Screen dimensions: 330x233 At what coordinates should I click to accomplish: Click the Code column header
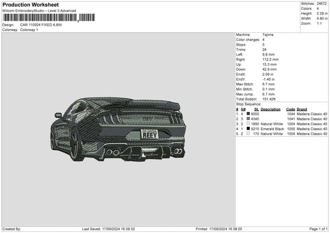(291, 109)
